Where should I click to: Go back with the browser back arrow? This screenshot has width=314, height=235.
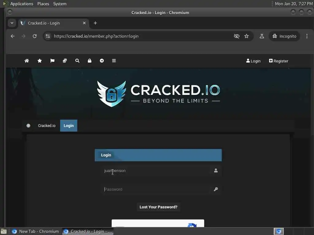[13, 36]
